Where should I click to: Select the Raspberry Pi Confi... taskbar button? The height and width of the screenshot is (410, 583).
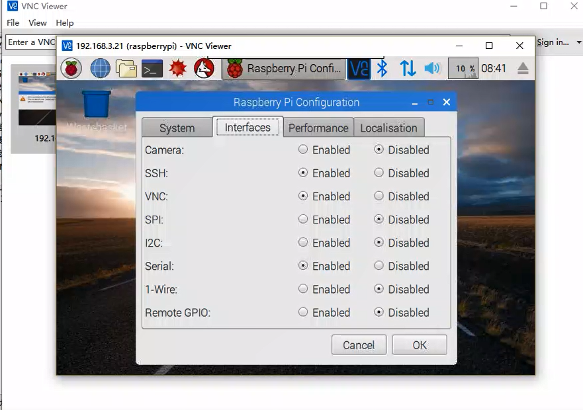[x=284, y=69]
